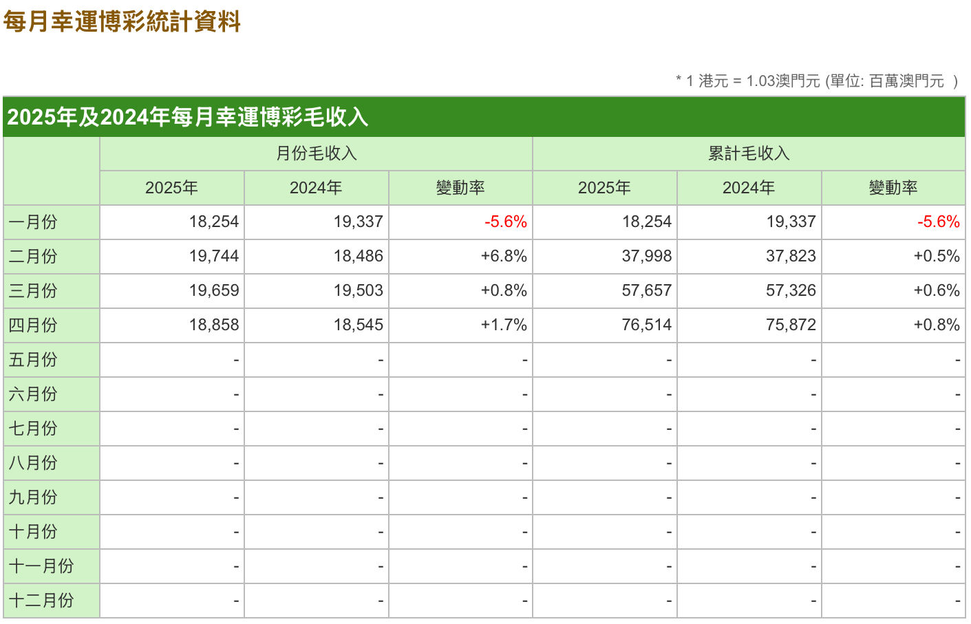Click the 十月份 row label
Viewport: 971px width, 624px height.
pos(32,532)
